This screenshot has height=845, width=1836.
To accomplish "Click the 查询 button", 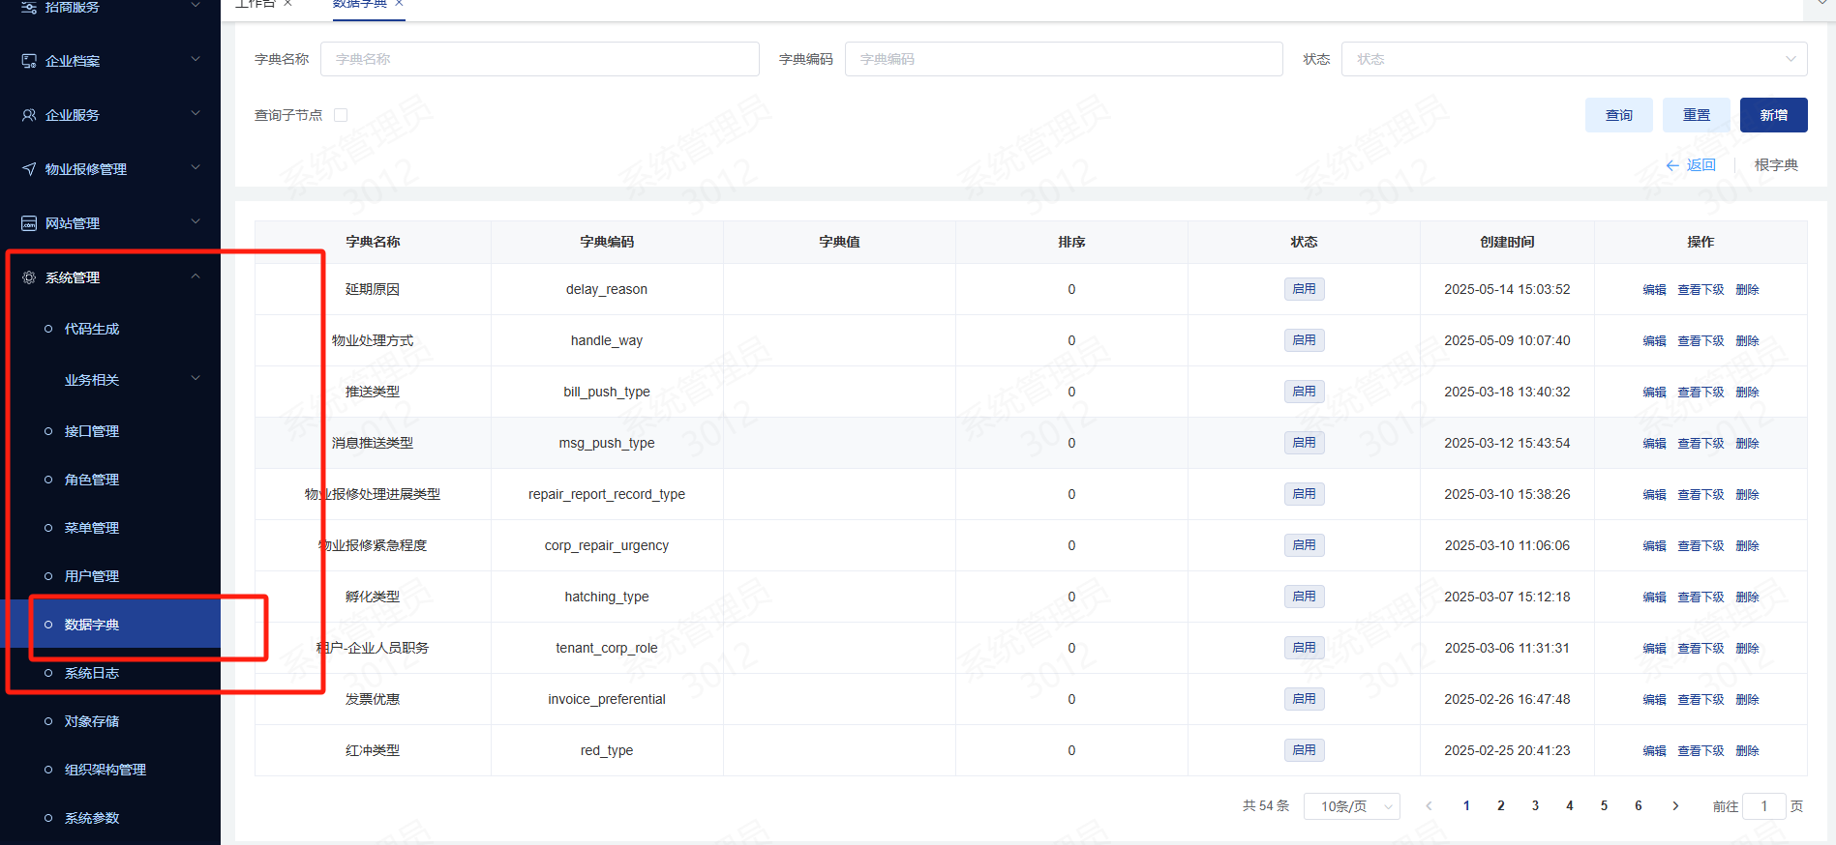I will [x=1618, y=115].
